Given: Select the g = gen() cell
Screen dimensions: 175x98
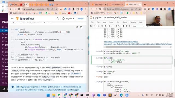Looking at the screenshot, I should [138, 67].
